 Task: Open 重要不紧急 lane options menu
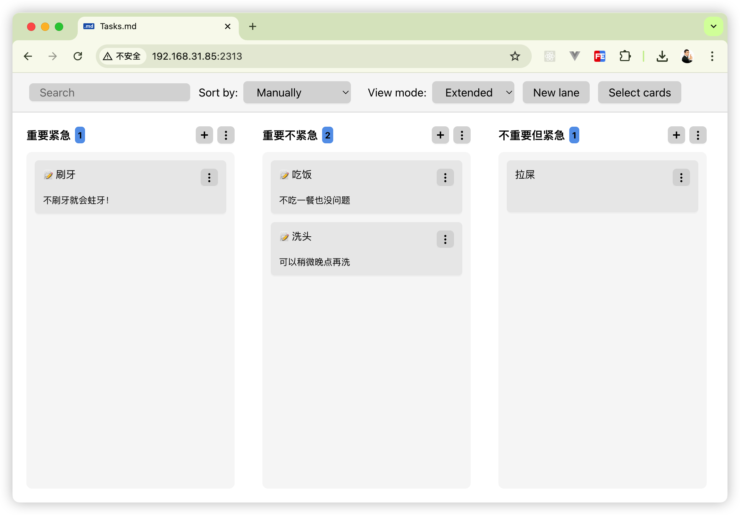coord(462,135)
